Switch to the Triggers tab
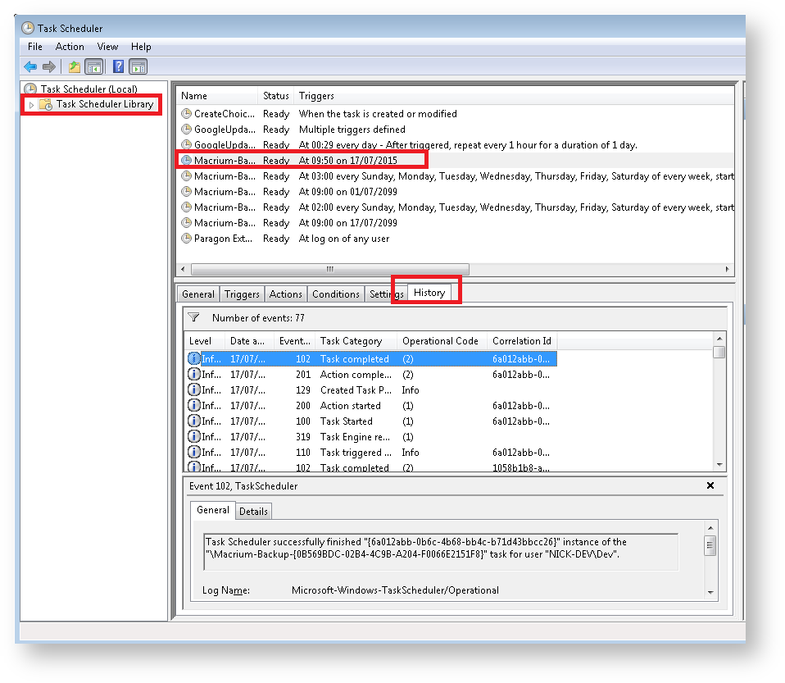 pyautogui.click(x=242, y=294)
